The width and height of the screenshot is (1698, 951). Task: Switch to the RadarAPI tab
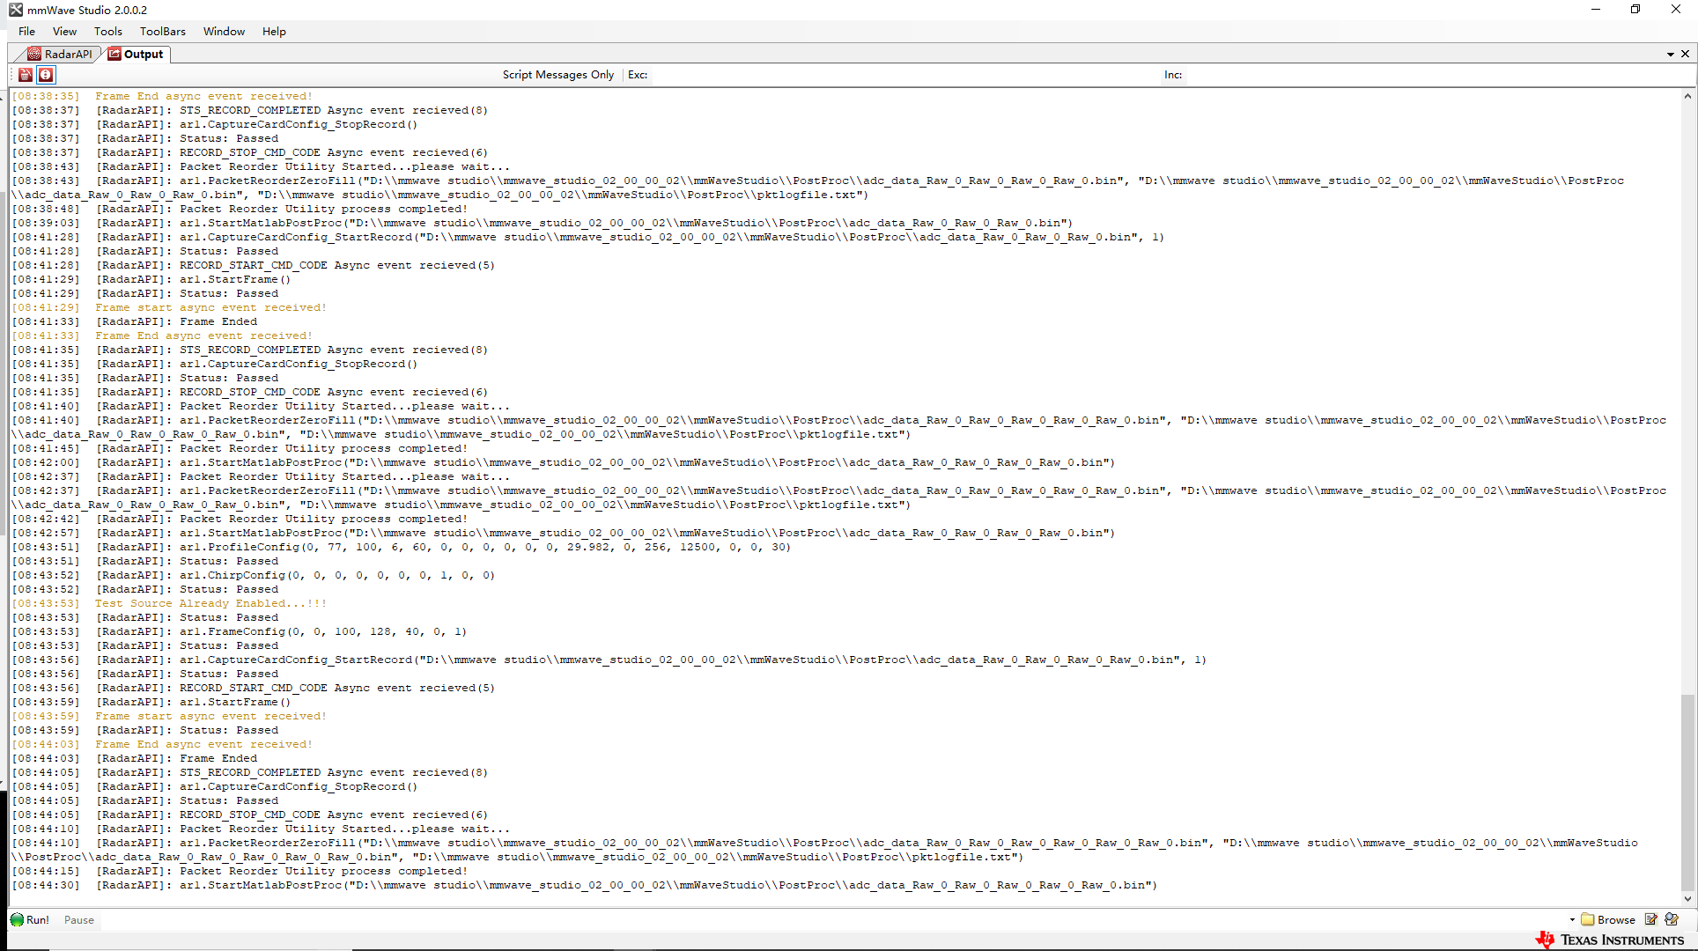click(60, 54)
